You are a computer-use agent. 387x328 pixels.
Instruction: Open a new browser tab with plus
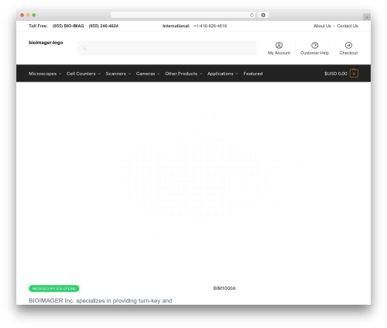tap(367, 17)
